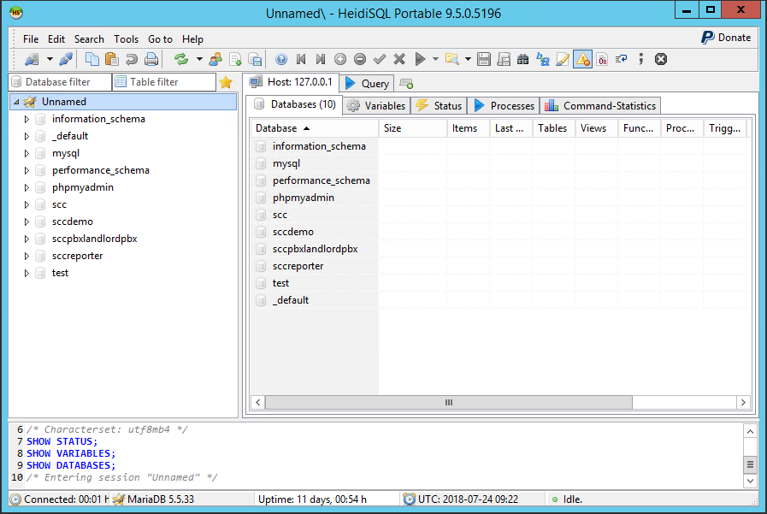
Task: Switch to the Processes tab
Action: pyautogui.click(x=504, y=106)
